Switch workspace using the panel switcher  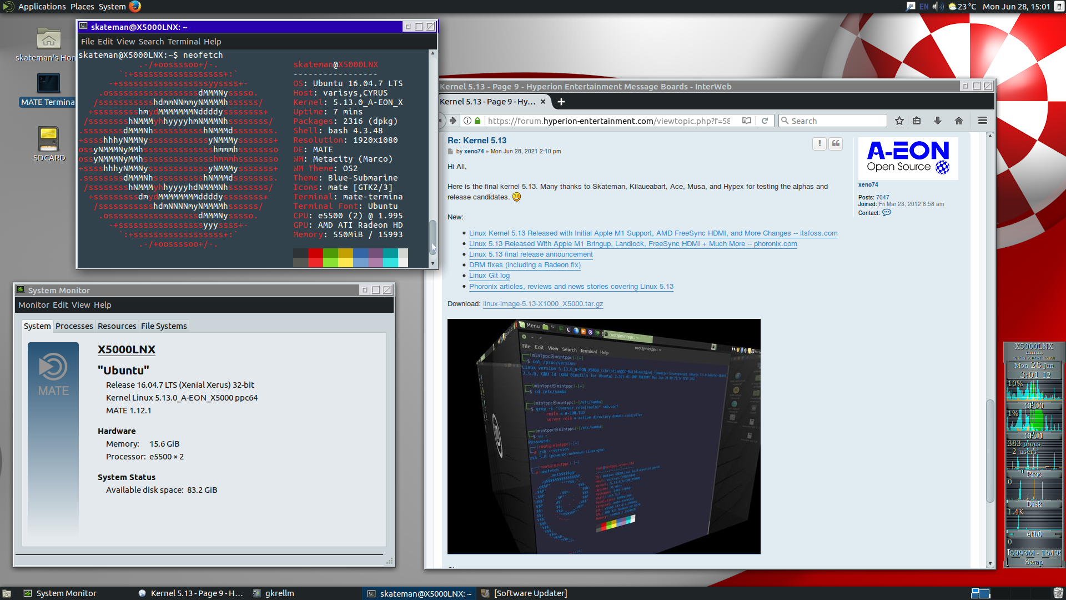(x=980, y=593)
